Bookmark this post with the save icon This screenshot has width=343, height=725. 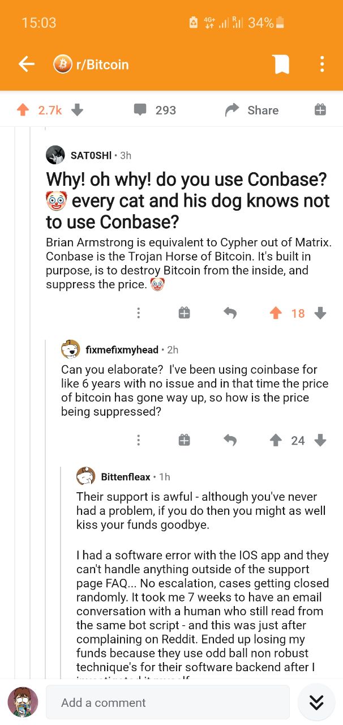point(281,65)
